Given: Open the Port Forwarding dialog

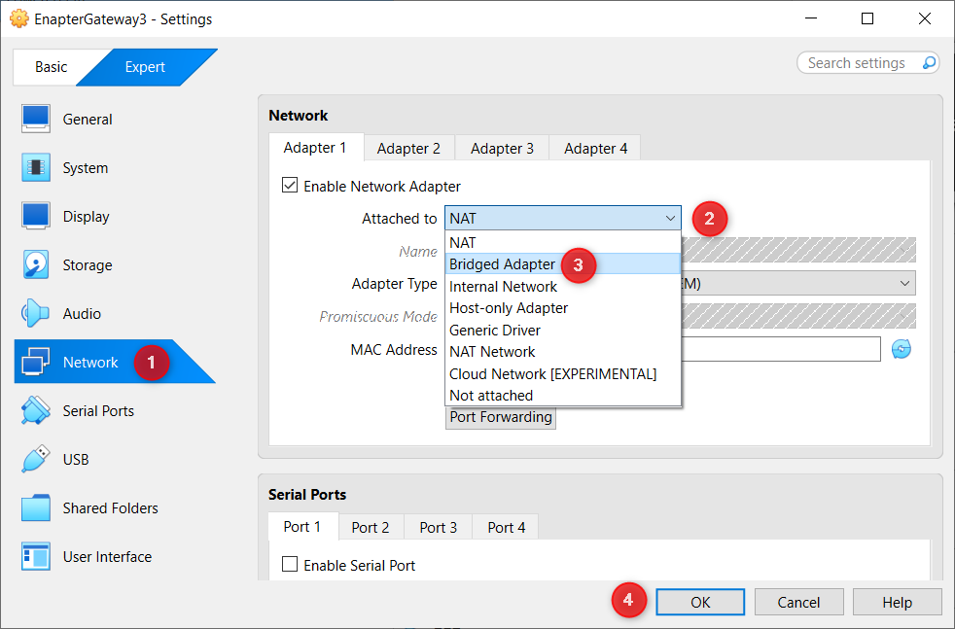Looking at the screenshot, I should point(500,417).
